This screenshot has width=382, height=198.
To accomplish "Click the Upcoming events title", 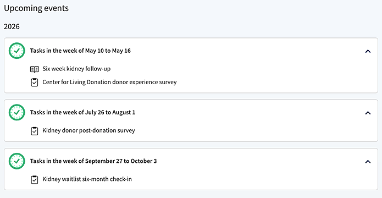I will click(36, 8).
